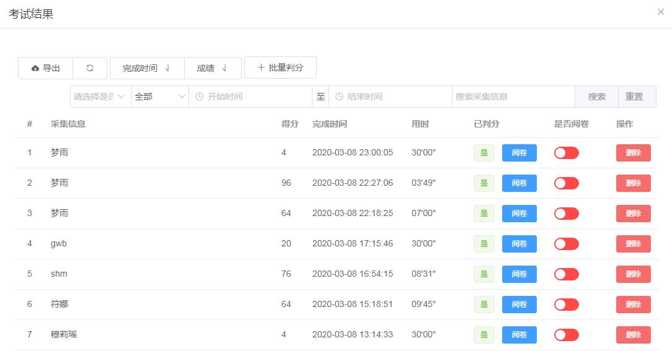This screenshot has width=672, height=351.
Task: Click 阅卷 for shm
Action: point(519,274)
